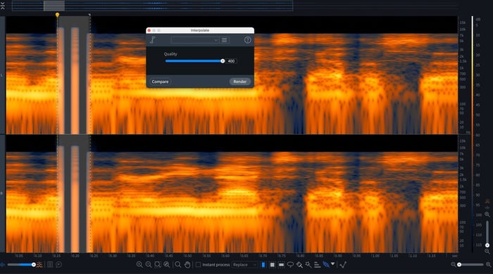Screen dimensions: 493x274
Task: Open Interpolate help question mark icon
Action: click(248, 40)
